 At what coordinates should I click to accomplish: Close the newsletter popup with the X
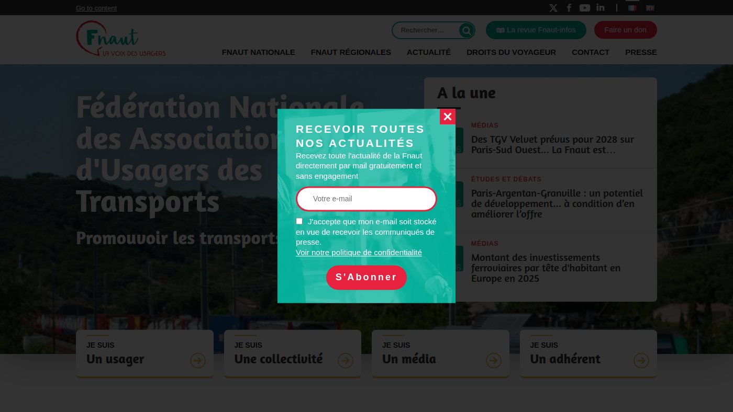coord(448,117)
